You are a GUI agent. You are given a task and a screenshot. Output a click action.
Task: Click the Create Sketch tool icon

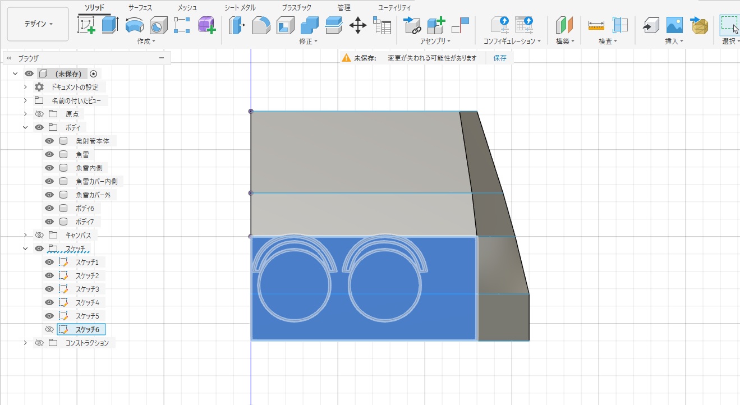[86, 25]
